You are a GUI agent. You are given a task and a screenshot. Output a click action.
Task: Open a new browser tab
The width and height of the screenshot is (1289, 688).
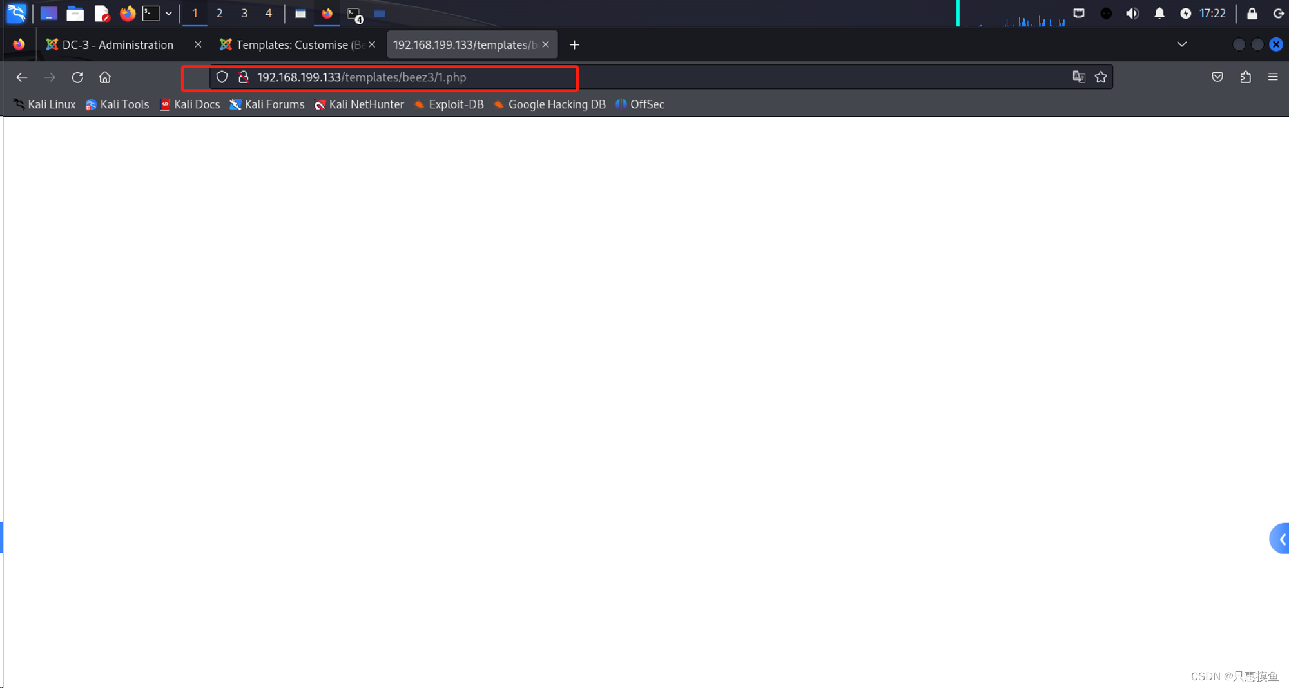(574, 44)
